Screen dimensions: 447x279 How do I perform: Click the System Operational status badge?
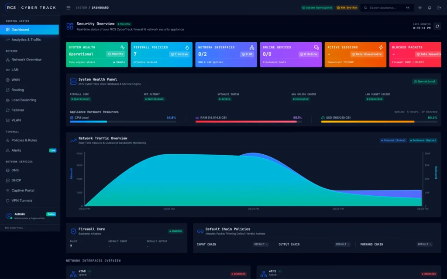pyautogui.click(x=317, y=8)
